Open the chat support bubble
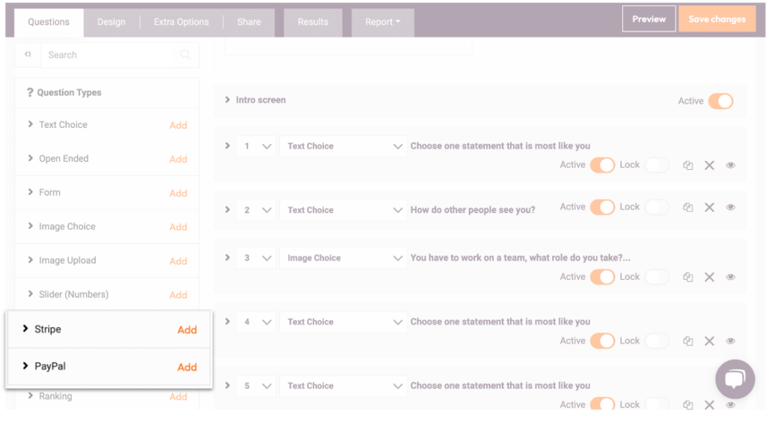This screenshot has height=431, width=766. [x=734, y=379]
